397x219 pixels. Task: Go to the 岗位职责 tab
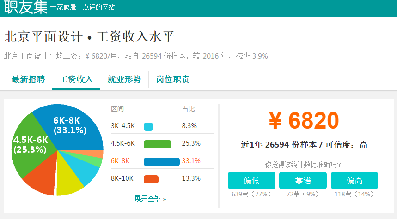click(x=173, y=79)
